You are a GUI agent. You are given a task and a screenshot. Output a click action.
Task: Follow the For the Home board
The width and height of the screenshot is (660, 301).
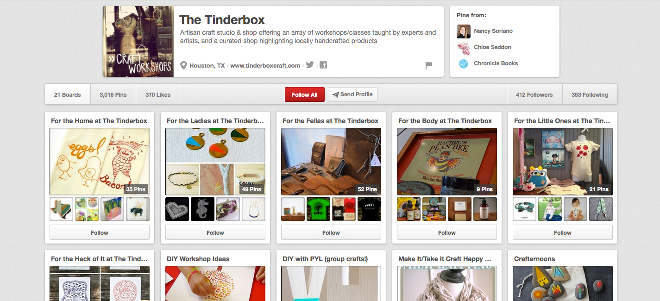coord(100,232)
